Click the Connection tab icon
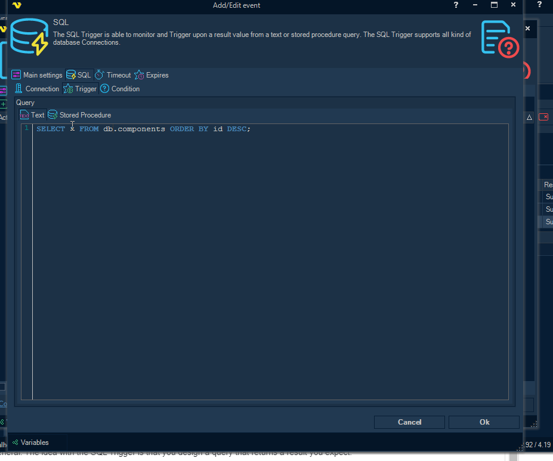Screen dimensions: 553x461 (18, 89)
